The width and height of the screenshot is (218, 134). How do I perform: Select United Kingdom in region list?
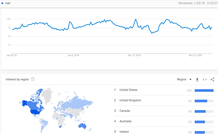(130, 100)
